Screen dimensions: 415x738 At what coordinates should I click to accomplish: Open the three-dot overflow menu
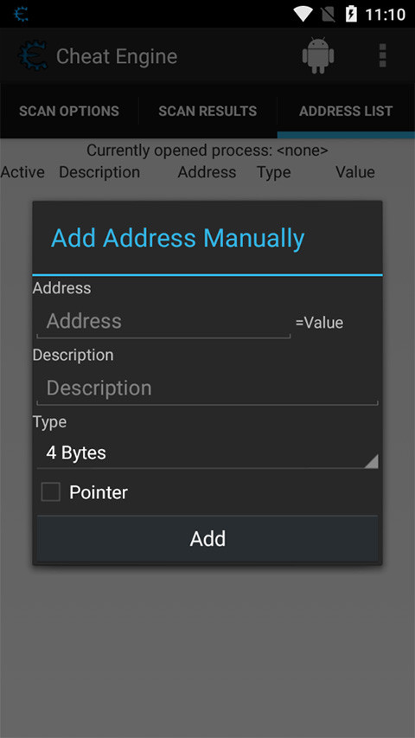click(382, 55)
